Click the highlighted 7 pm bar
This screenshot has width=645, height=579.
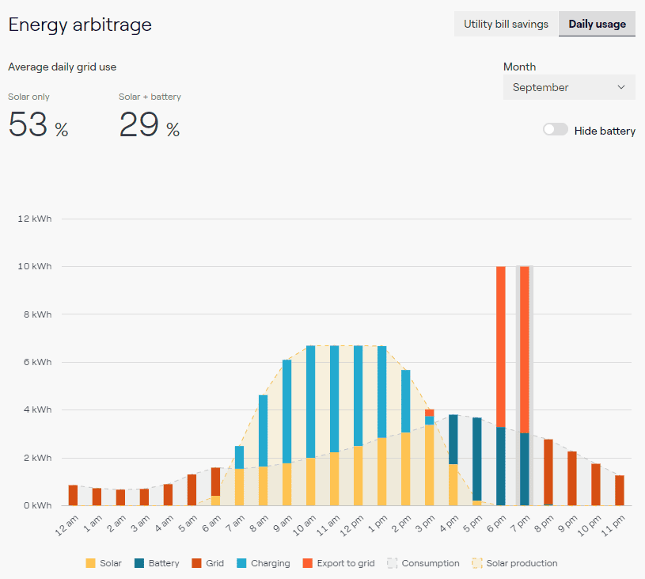[525, 386]
